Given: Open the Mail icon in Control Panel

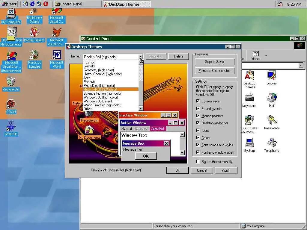Looking at the screenshot, I should pyautogui.click(x=272, y=100).
